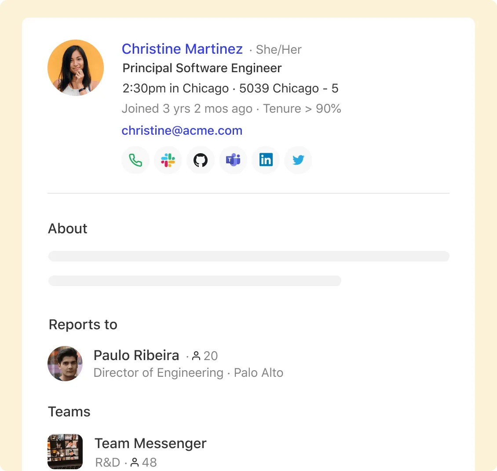Click the direct reports count icon beside Paulo Ribeira
Image resolution: width=497 pixels, height=471 pixels.
(197, 356)
